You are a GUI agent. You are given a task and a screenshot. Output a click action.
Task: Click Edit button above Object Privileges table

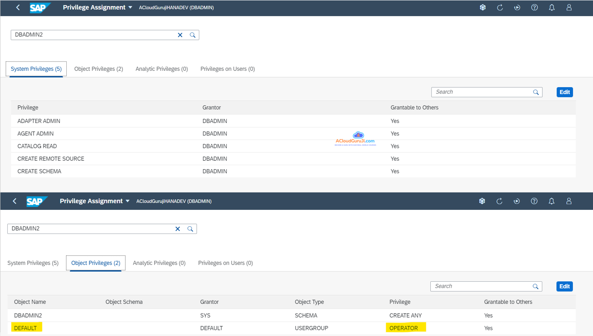tap(564, 286)
